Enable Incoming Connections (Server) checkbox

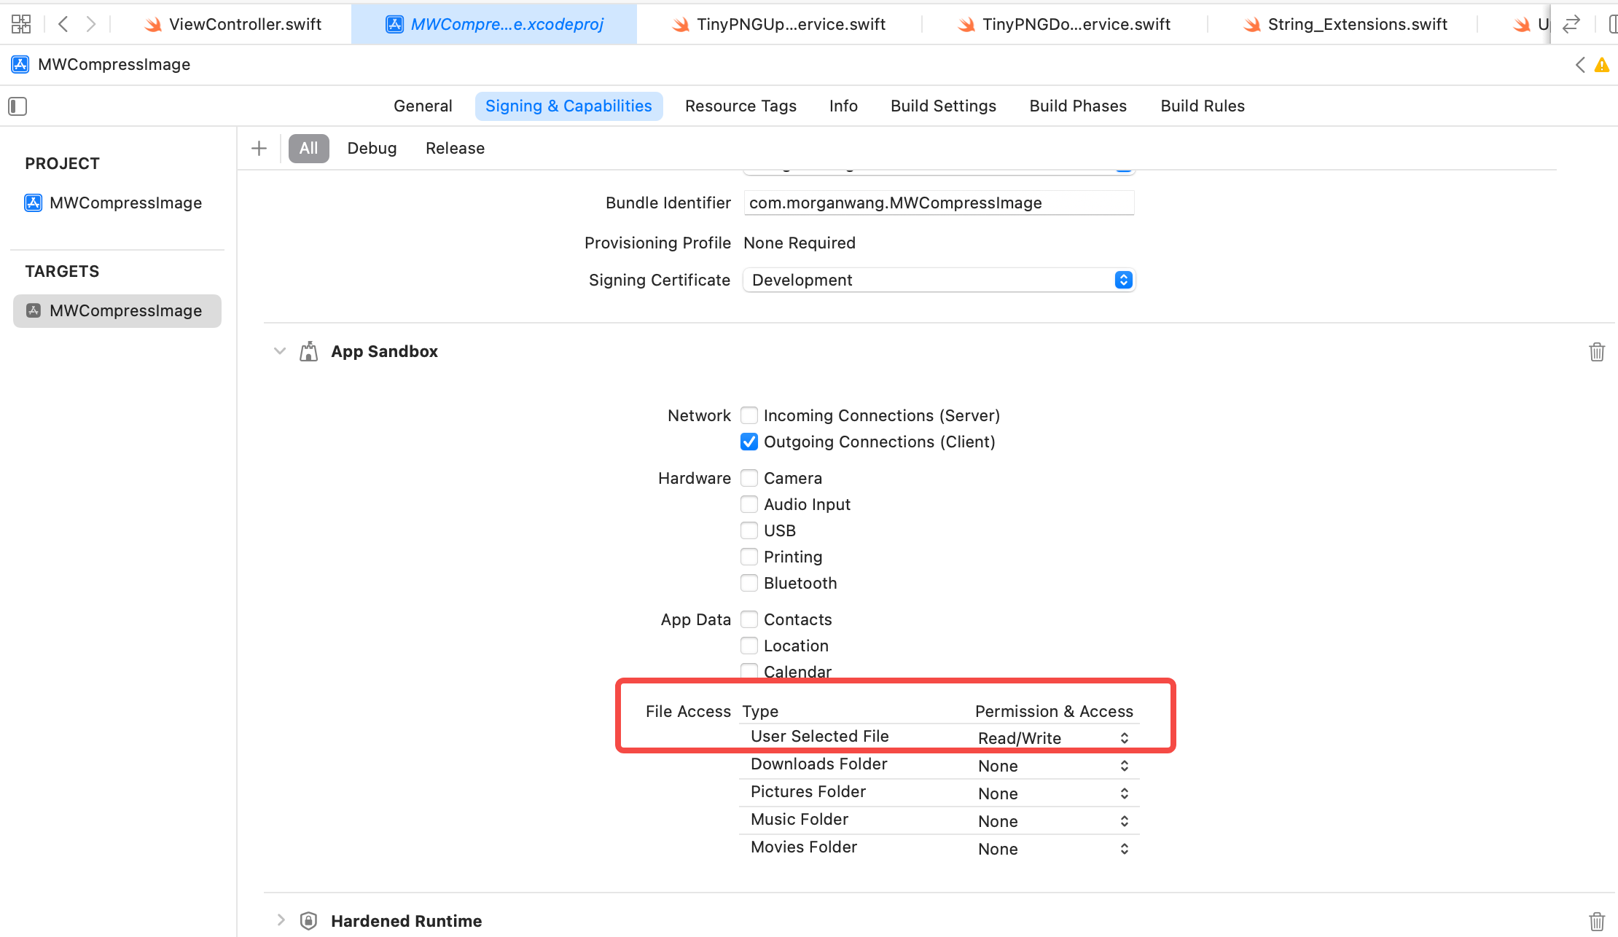point(749,415)
